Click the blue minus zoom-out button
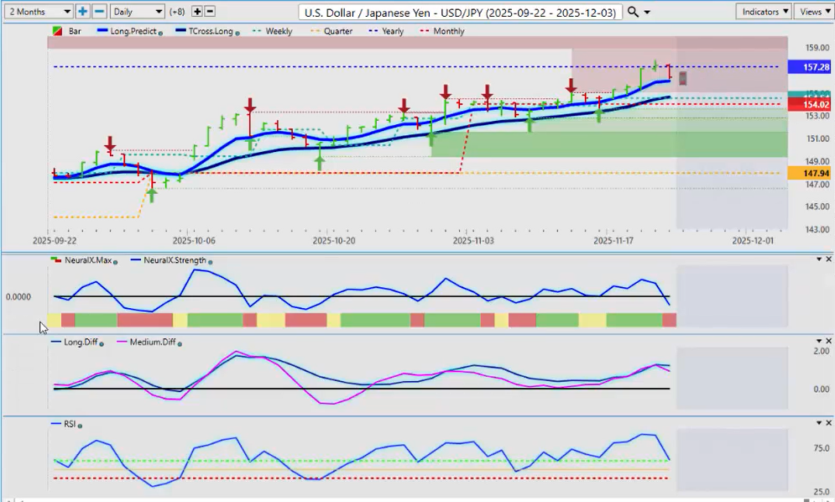The width and height of the screenshot is (835, 502). point(99,12)
